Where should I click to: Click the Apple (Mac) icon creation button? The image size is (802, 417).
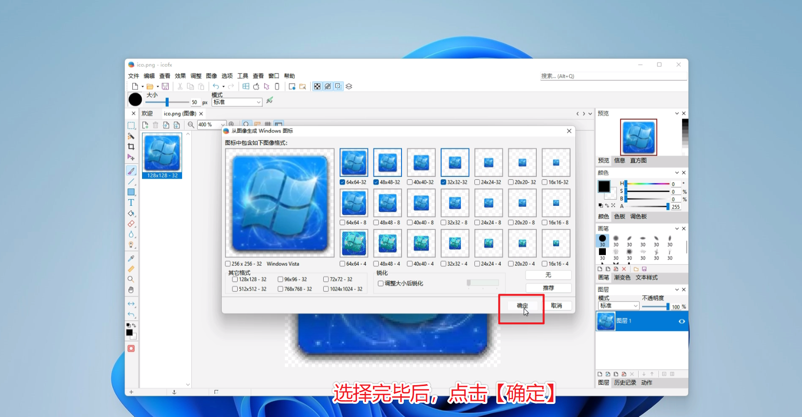(256, 86)
